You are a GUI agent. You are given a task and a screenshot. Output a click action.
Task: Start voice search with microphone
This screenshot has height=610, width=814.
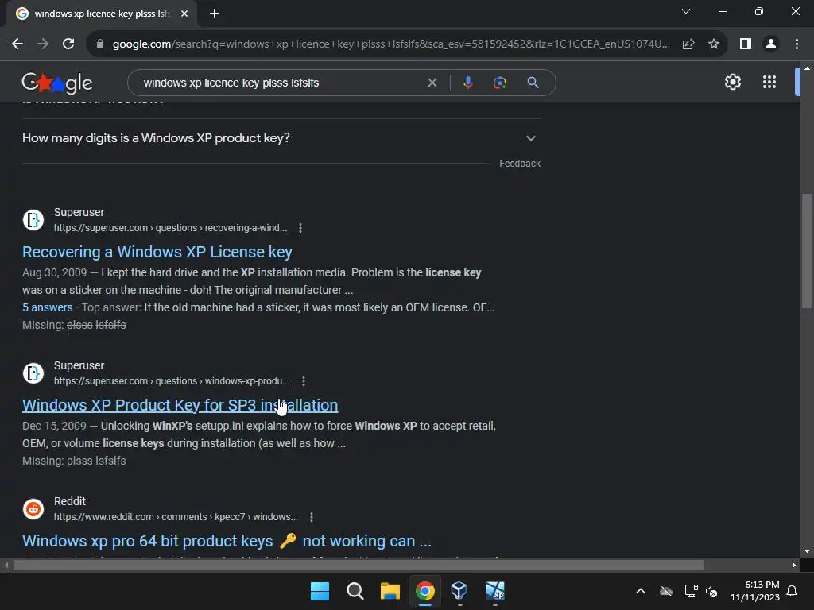click(468, 83)
